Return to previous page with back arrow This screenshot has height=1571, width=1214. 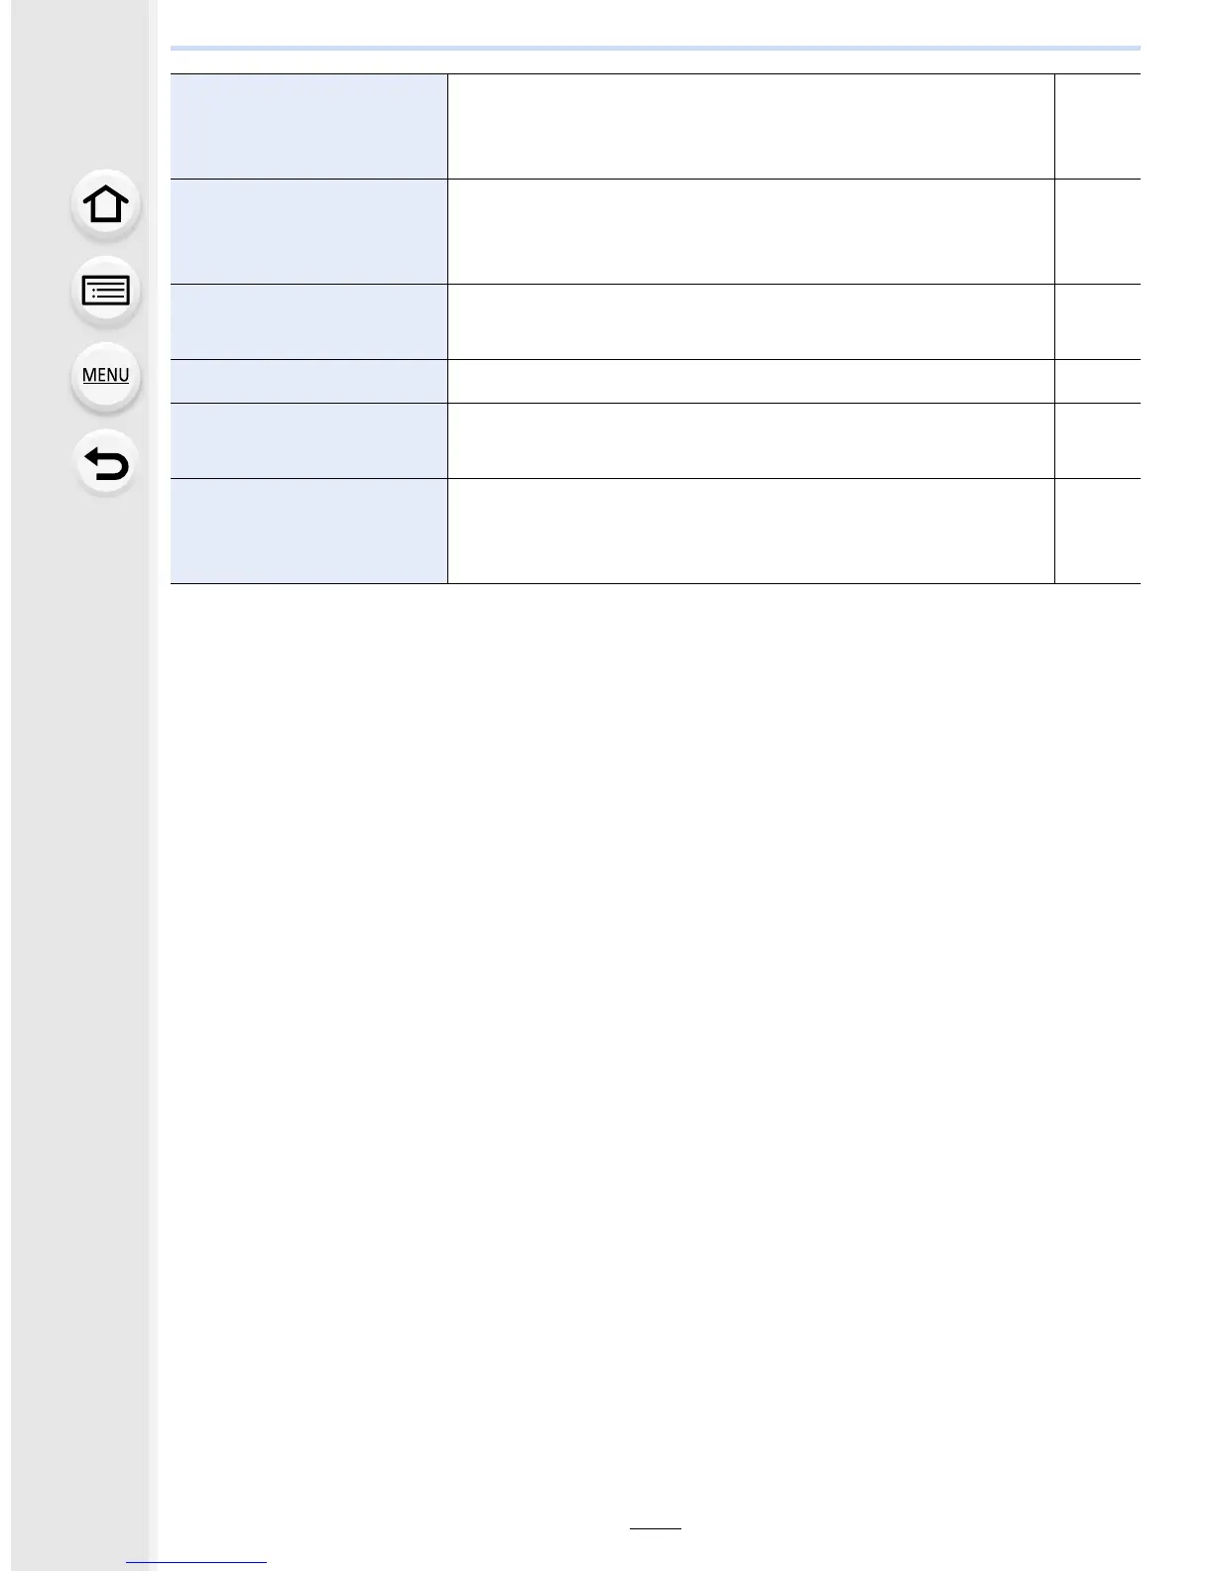click(106, 463)
